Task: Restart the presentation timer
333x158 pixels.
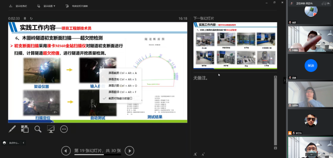Action: tap(31, 18)
